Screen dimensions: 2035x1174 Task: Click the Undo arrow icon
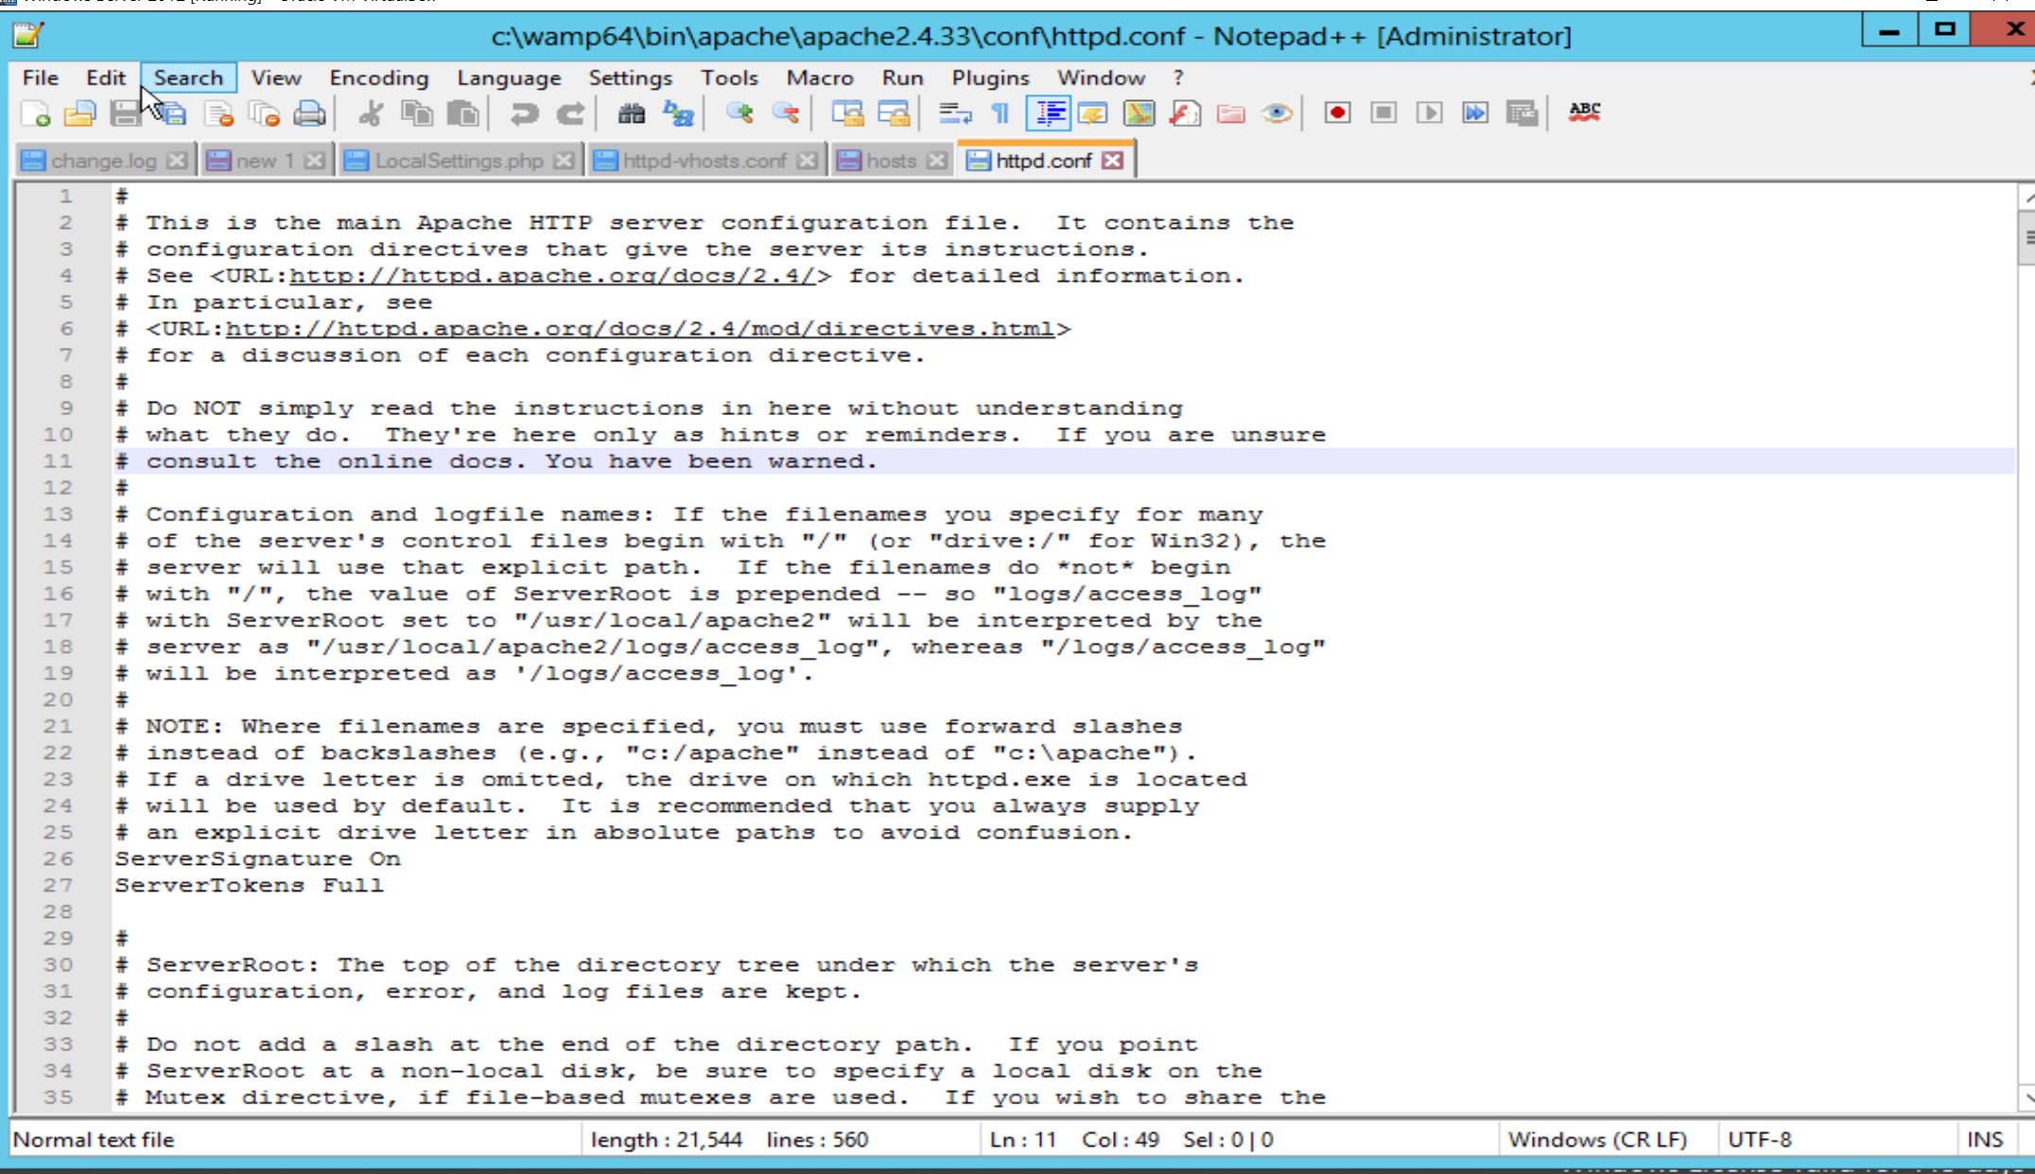coord(523,113)
